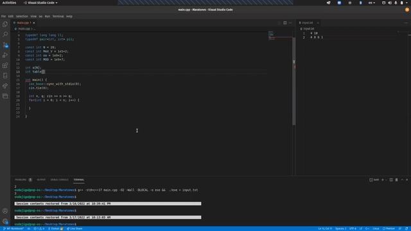
Task: Close the main.cpp editor tab
Action: [34, 23]
